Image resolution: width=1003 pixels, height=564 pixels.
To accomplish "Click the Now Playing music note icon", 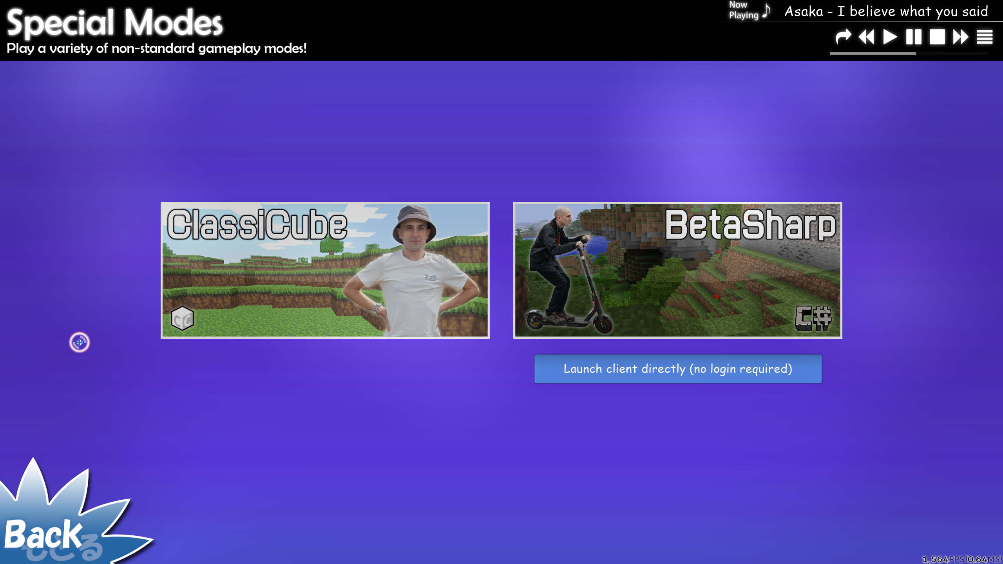I will (766, 11).
